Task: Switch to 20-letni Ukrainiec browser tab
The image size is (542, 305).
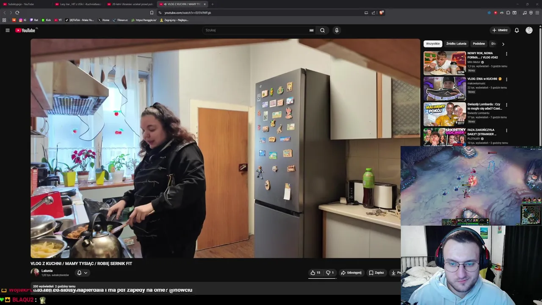Action: [131, 4]
